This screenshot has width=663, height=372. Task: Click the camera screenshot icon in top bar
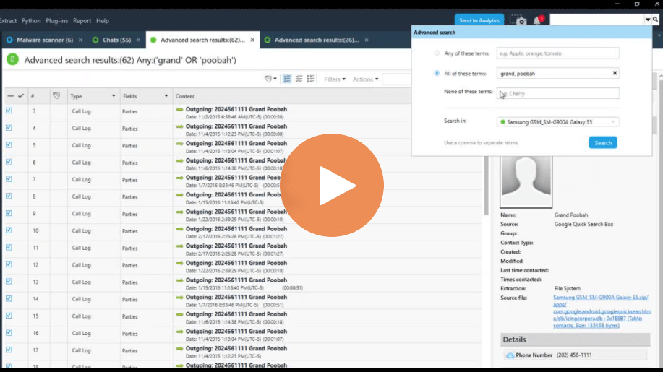coord(518,20)
